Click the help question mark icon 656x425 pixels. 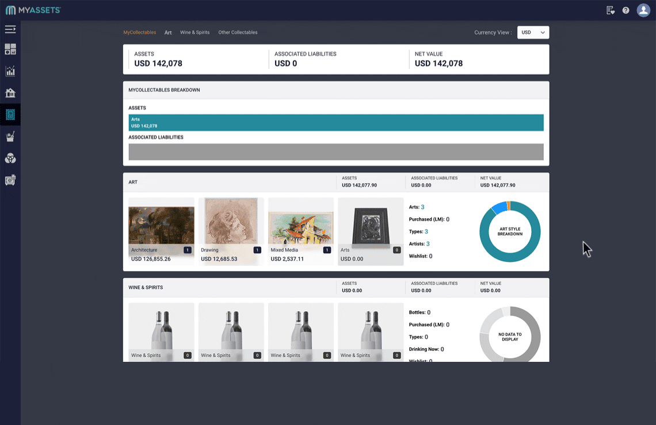pyautogui.click(x=626, y=10)
